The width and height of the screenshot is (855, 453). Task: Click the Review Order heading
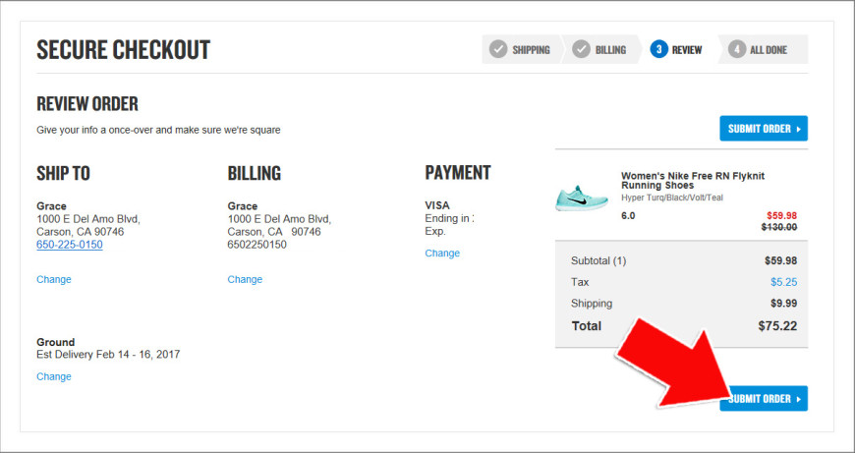pyautogui.click(x=87, y=103)
